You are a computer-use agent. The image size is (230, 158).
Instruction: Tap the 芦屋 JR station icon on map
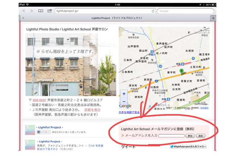pyautogui.click(x=183, y=64)
